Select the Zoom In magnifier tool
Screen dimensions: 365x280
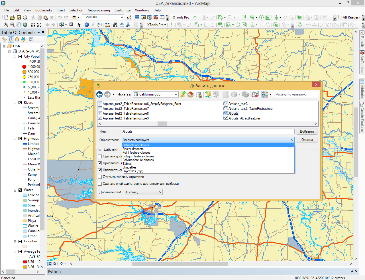pos(6,25)
